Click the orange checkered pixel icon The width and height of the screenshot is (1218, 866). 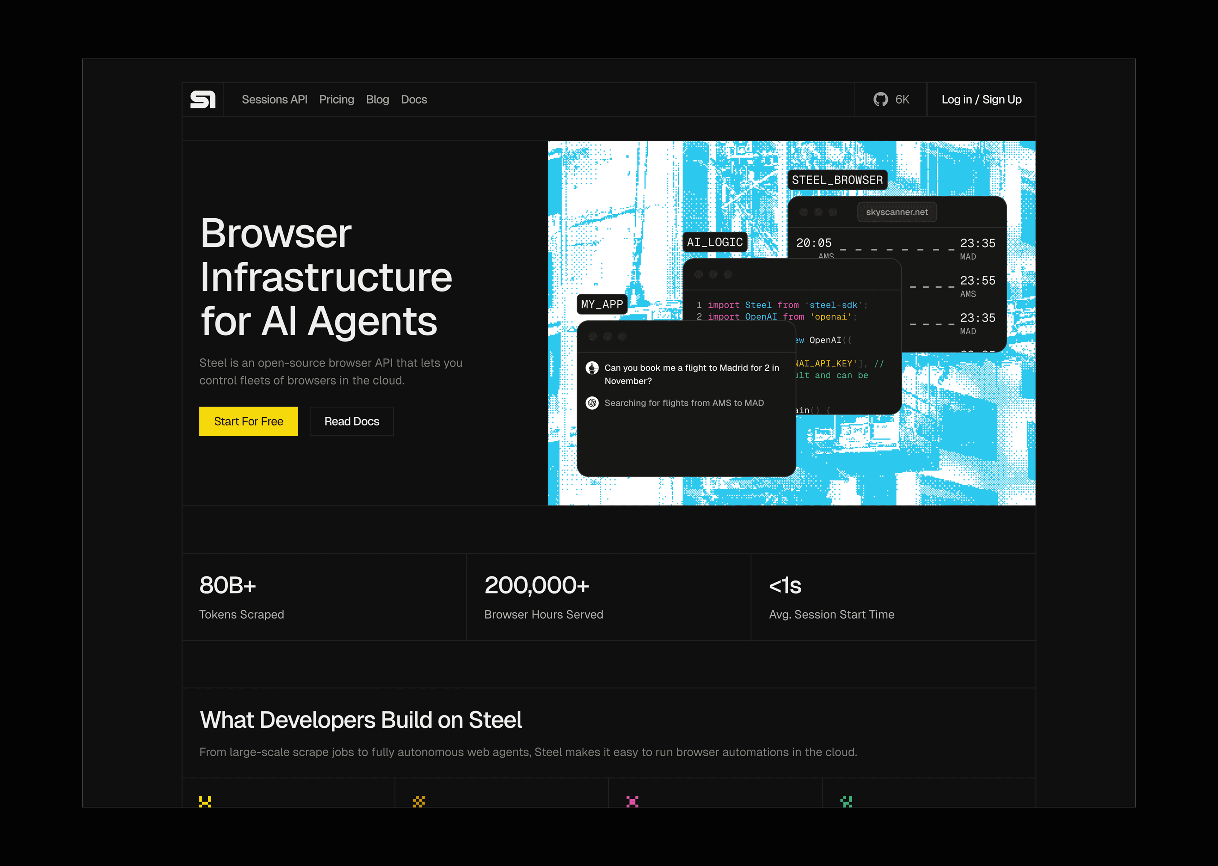coord(419,801)
